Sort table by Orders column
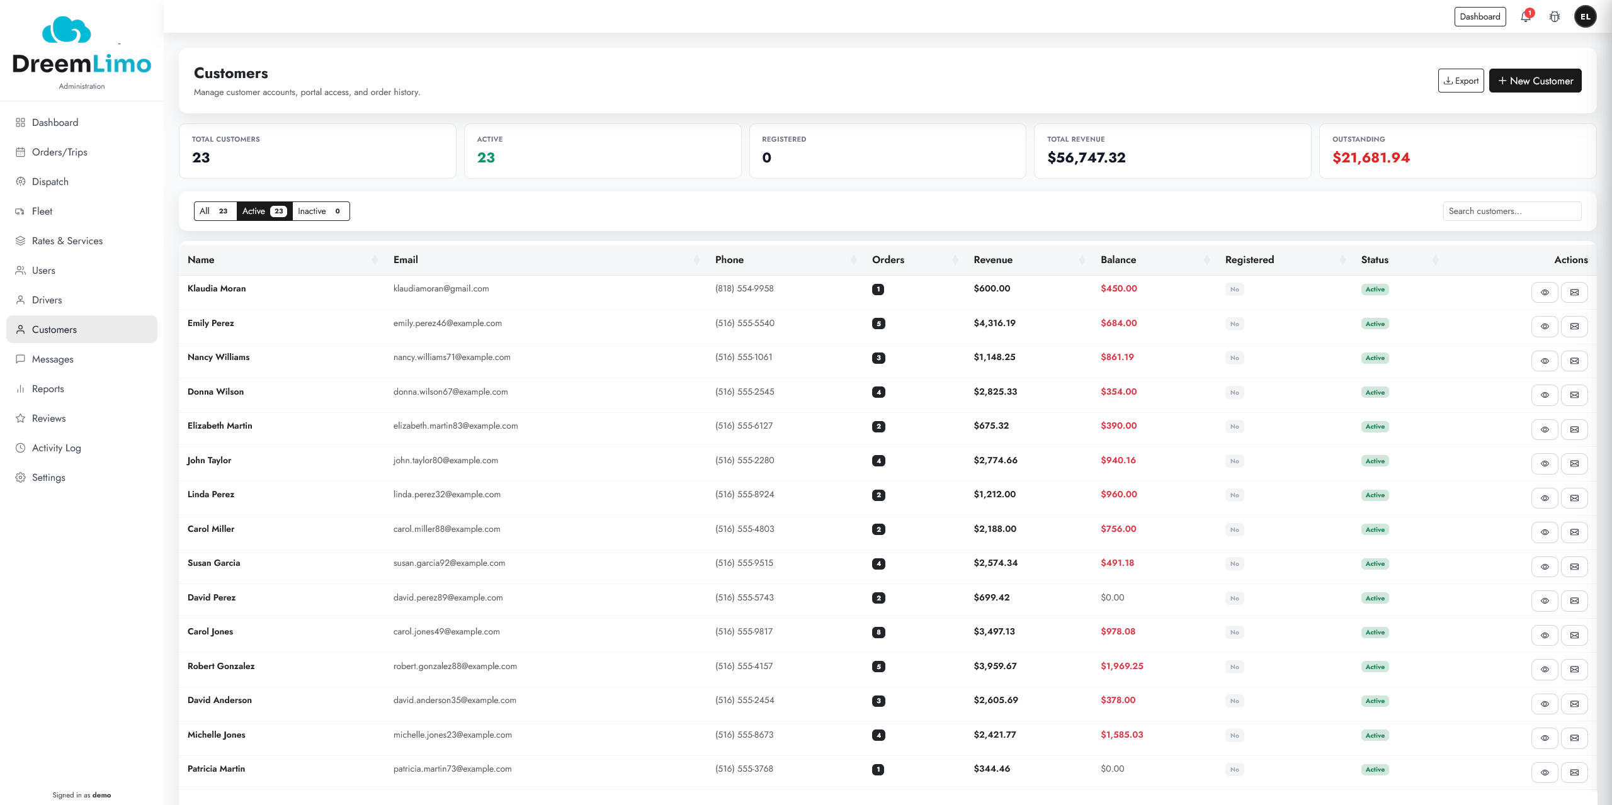Viewport: 1612px width, 805px height. (x=915, y=260)
